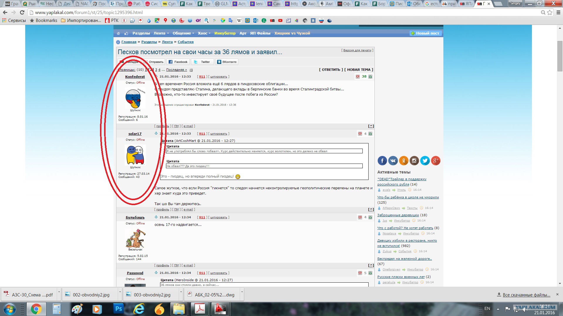Show hidden system tray icons
Viewport: 563px width, 316px height.
pos(498,309)
